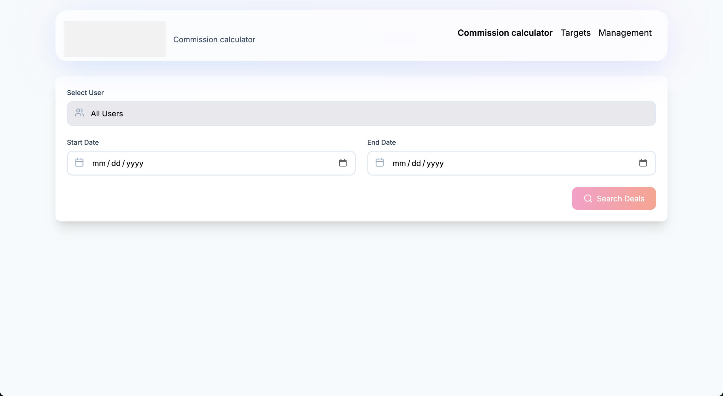Click the outline calendar icon left of Start Date
The height and width of the screenshot is (396, 723).
point(79,162)
